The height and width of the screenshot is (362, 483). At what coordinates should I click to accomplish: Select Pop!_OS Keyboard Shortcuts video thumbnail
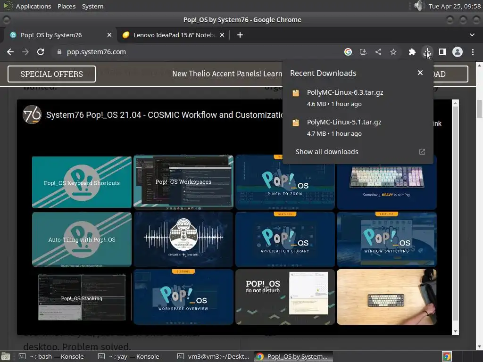point(82,182)
